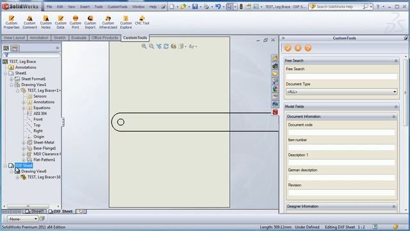Image resolution: width=410 pixels, height=231 pixels.
Task: Collapse the DXF Sheet tree node
Action: [x=5, y=166]
